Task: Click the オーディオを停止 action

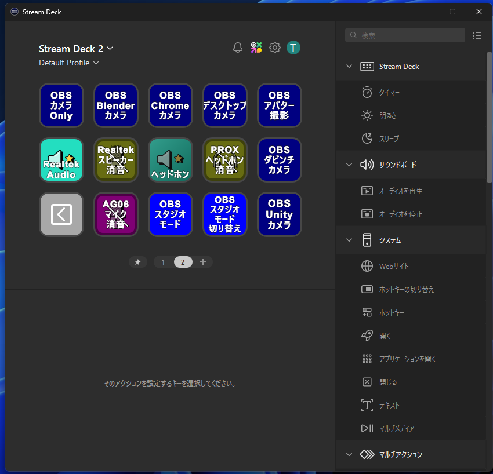Action: click(x=411, y=214)
